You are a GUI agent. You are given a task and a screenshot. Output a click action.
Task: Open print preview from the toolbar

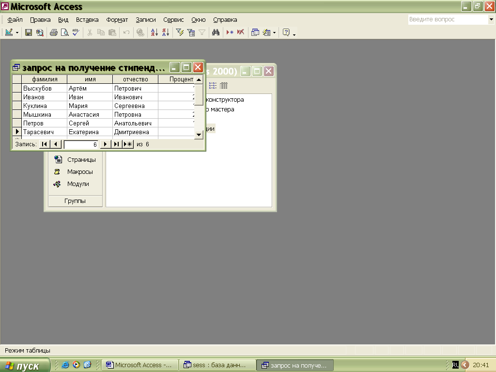tap(65, 32)
